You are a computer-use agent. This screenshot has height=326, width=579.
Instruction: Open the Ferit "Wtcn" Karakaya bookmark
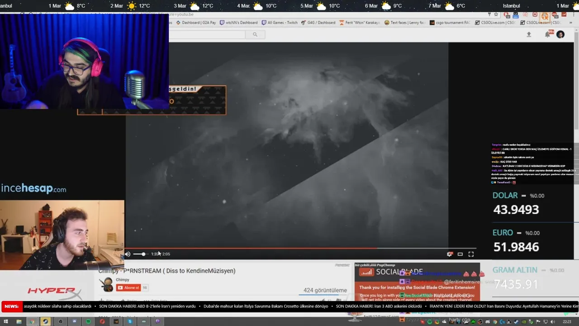pyautogui.click(x=359, y=23)
